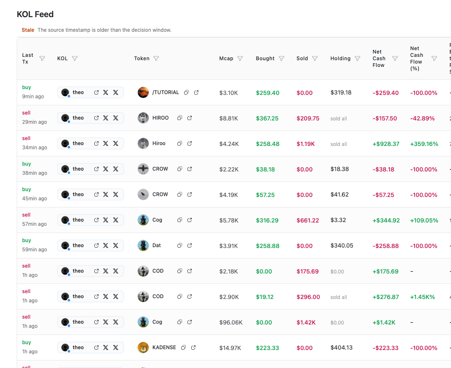Click sold value $1.19K
Image resolution: width=451 pixels, height=368 pixels.
pos(306,144)
